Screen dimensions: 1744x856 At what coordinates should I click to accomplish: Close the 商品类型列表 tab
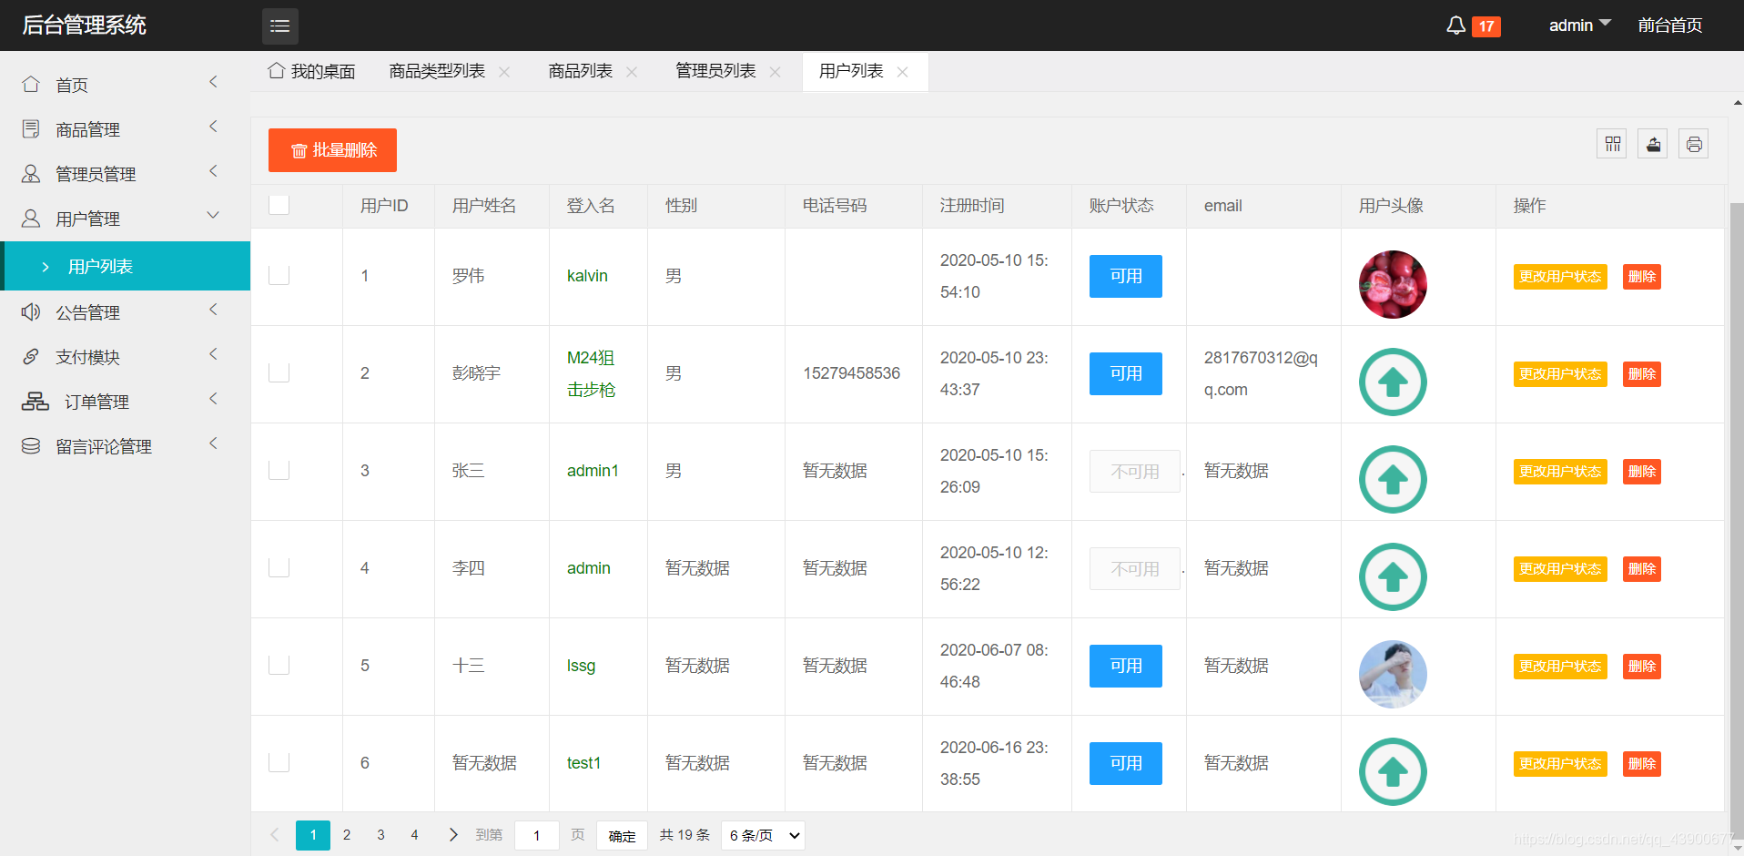tap(504, 72)
